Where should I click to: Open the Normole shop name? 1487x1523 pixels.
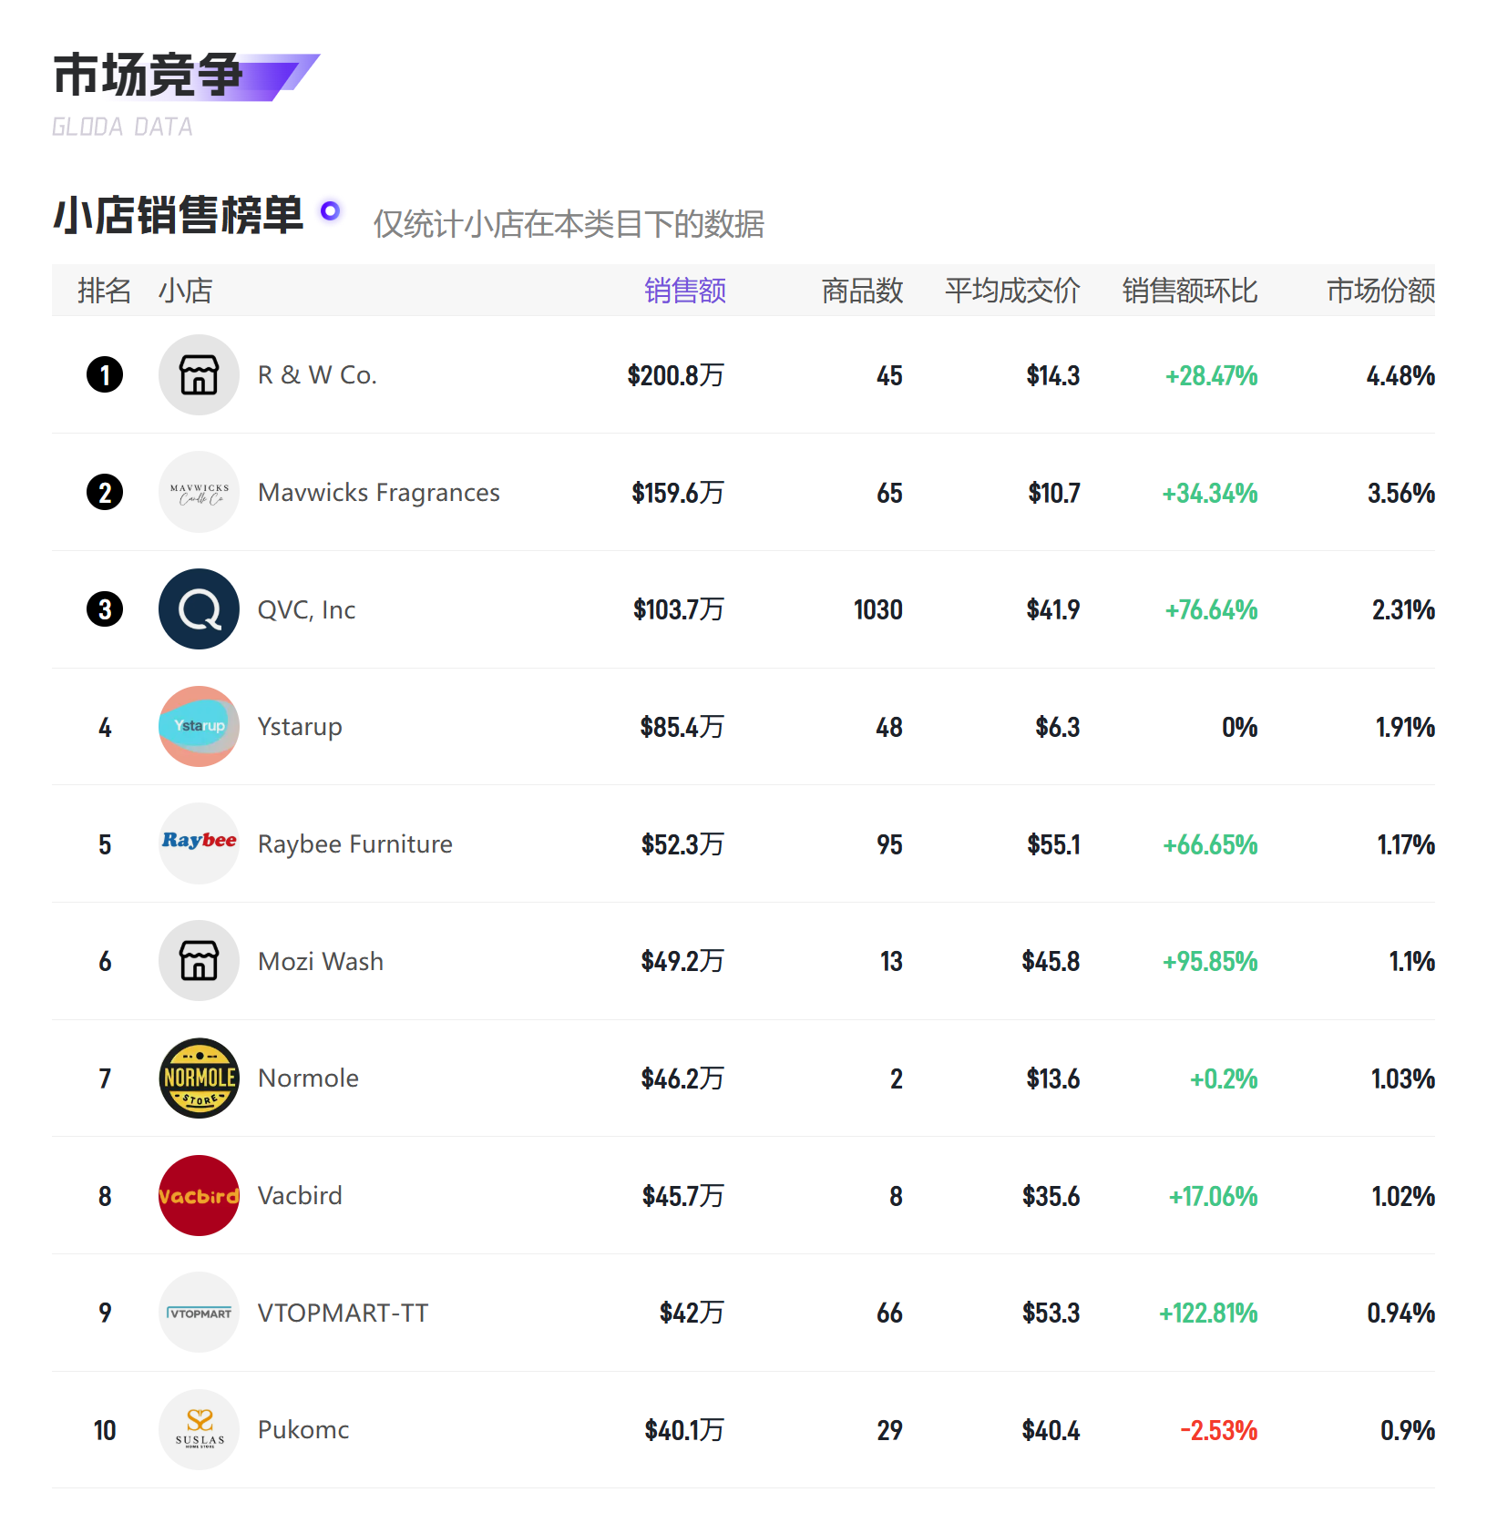click(x=308, y=1078)
